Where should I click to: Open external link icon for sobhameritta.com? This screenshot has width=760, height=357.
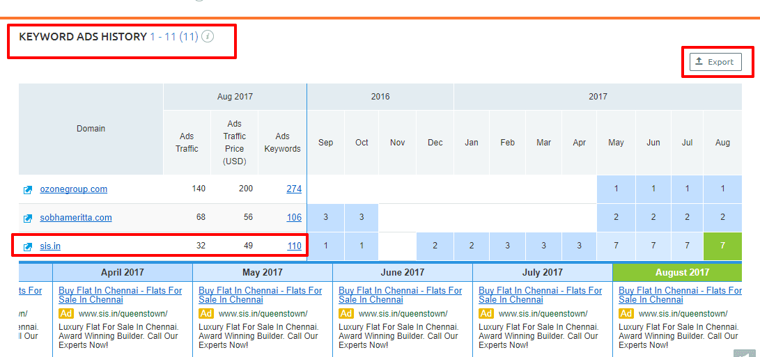(28, 219)
